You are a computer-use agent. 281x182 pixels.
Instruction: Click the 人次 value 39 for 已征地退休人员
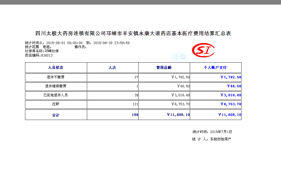pyautogui.click(x=136, y=95)
